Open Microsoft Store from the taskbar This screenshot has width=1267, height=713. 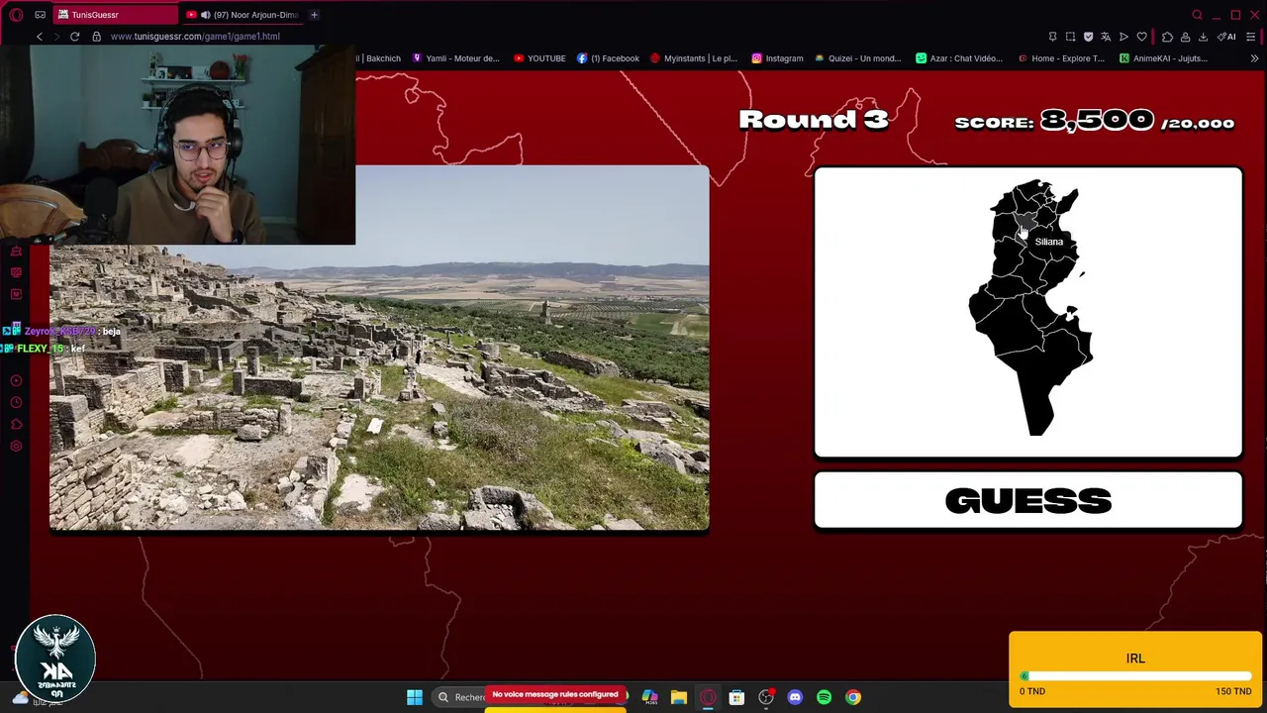pos(736,697)
